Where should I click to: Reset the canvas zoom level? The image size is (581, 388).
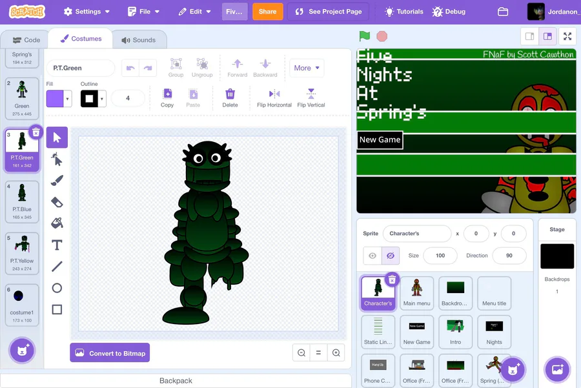(318, 352)
